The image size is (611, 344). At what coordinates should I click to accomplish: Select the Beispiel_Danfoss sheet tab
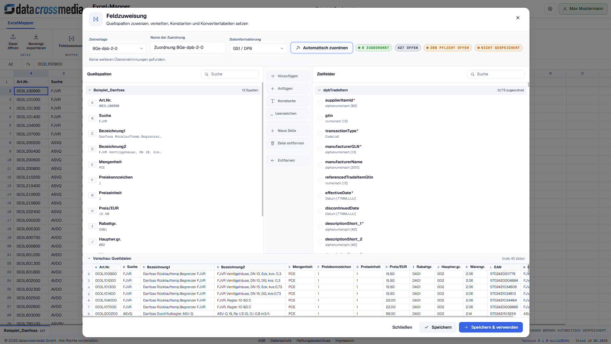[x=25, y=331]
